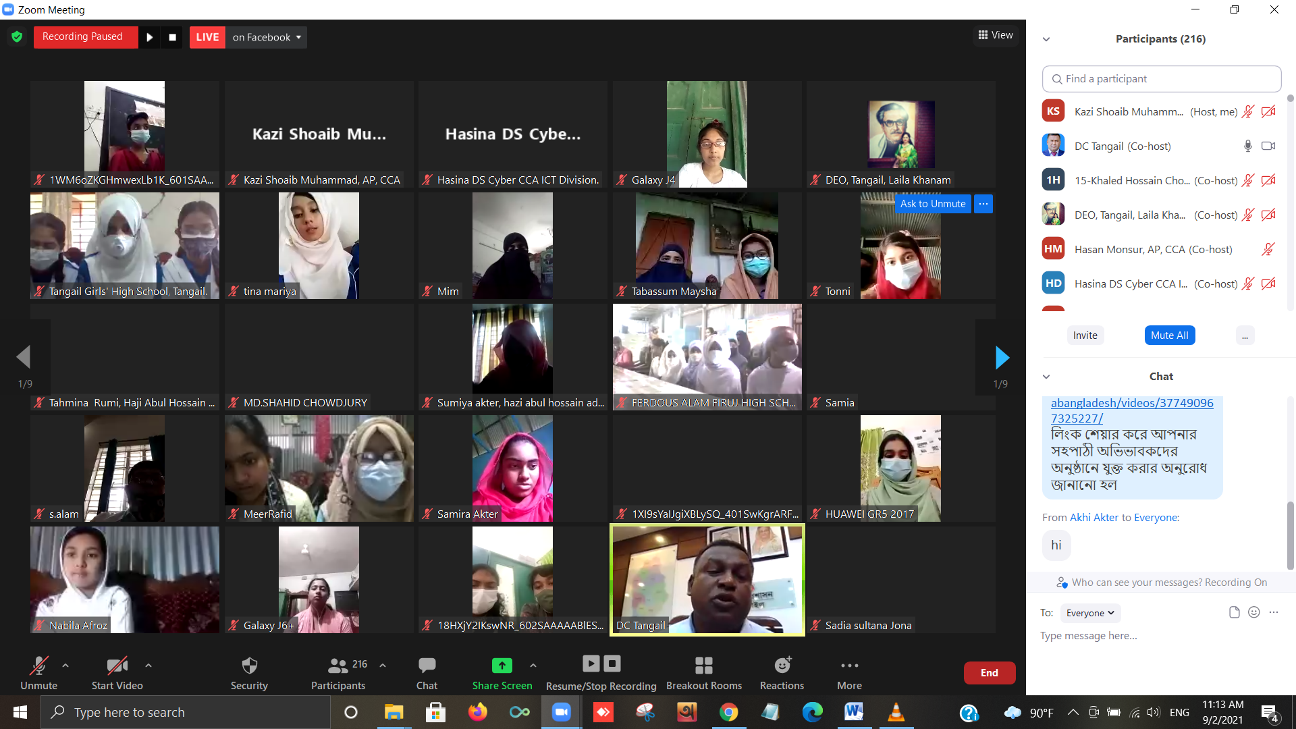
Task: Expand participants options arrow in toolbar
Action: point(383,666)
